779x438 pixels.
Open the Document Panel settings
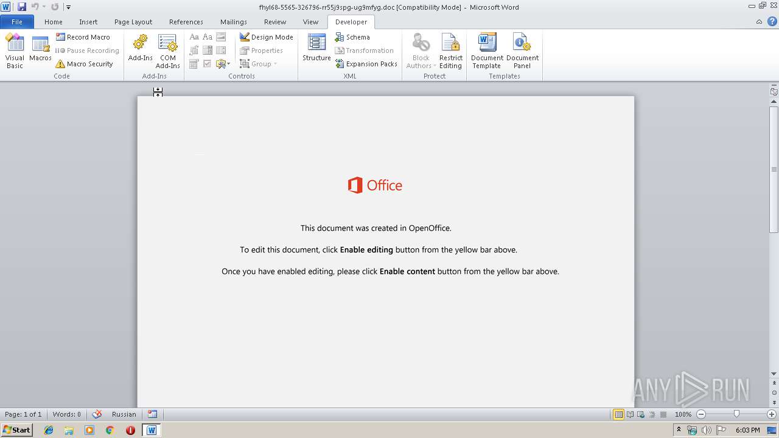522,51
